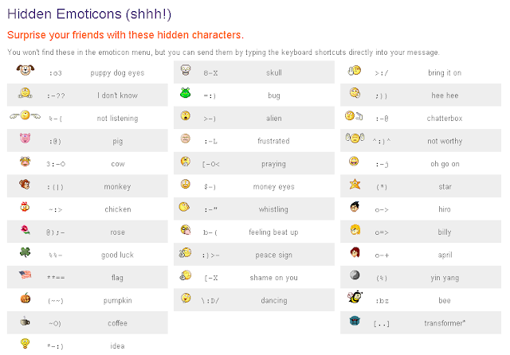Click the green bug emoticon icon
This screenshot has height=355, width=510.
click(x=186, y=94)
